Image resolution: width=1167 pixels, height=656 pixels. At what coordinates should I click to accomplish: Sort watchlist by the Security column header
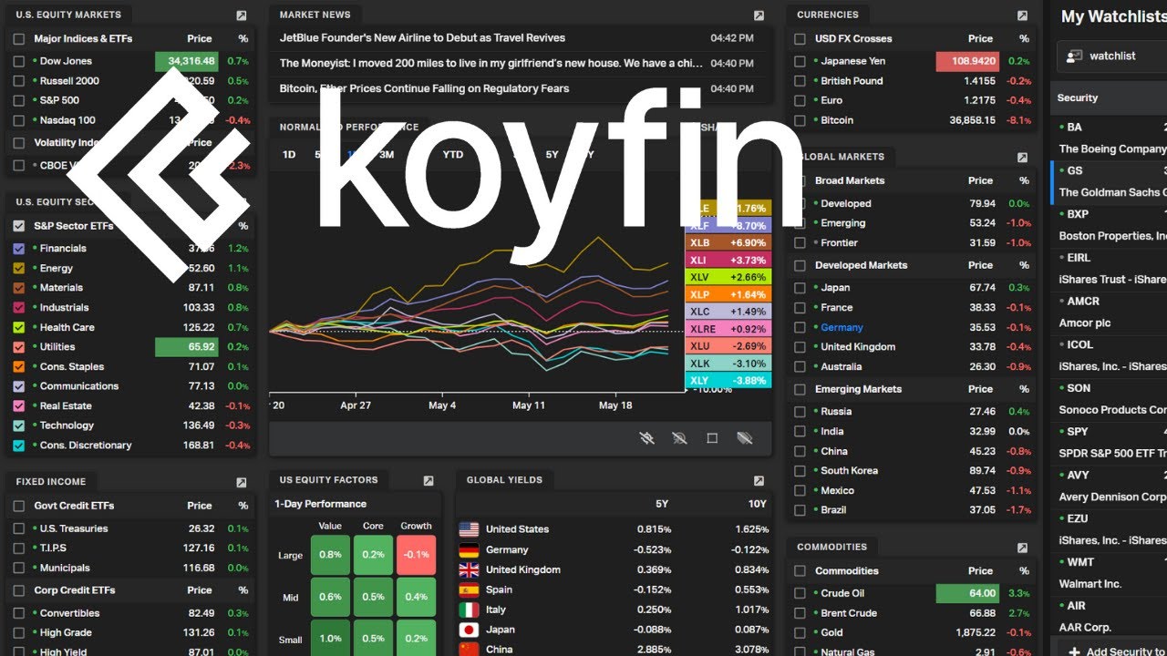1078,98
